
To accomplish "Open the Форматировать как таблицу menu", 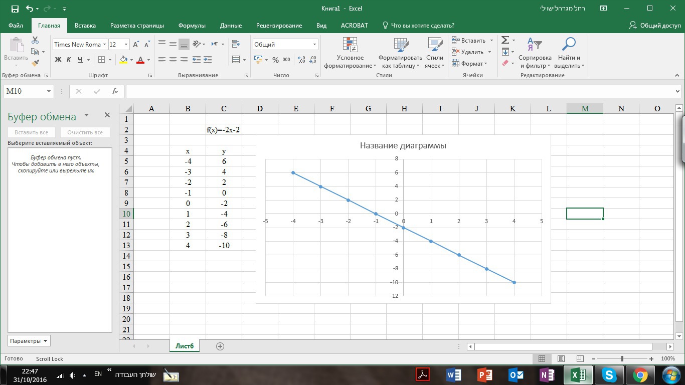I will point(400,52).
